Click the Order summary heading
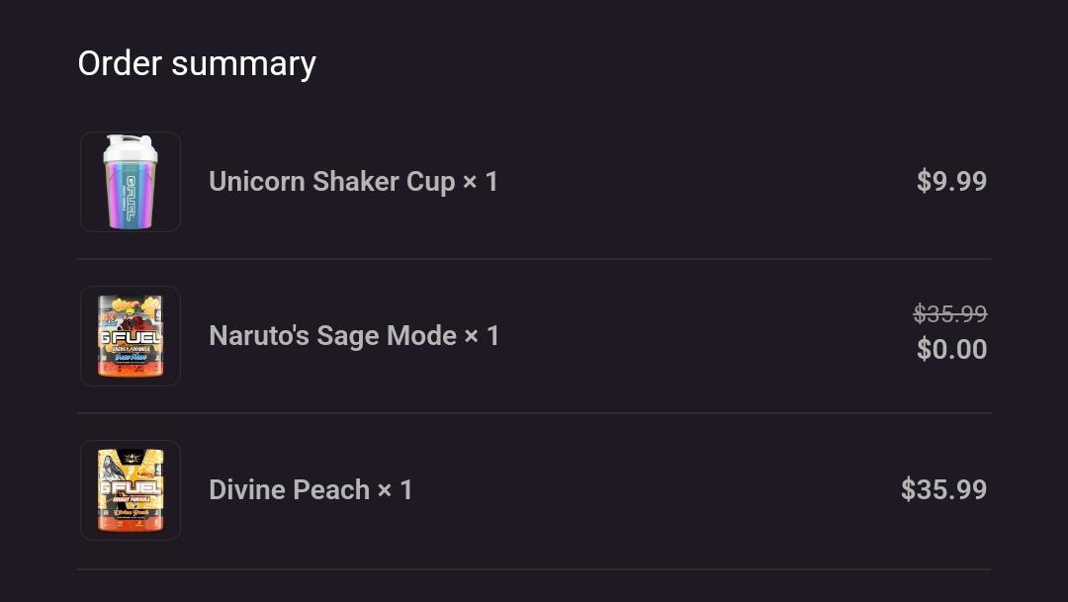Image resolution: width=1068 pixels, height=602 pixels. click(x=196, y=62)
